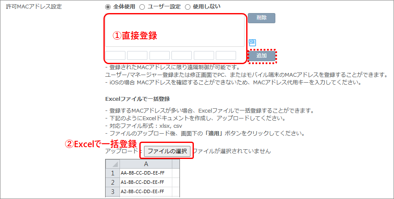Click sample cell A1-BB-CC-DD-EE-FF
Screen dimensions: 394x199
(x=146, y=183)
